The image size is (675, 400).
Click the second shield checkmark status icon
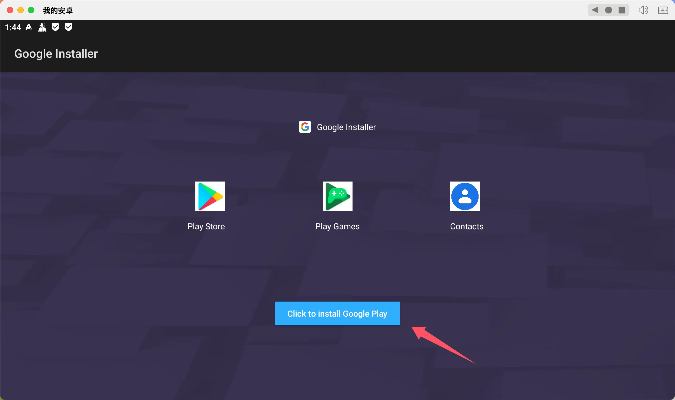point(68,27)
